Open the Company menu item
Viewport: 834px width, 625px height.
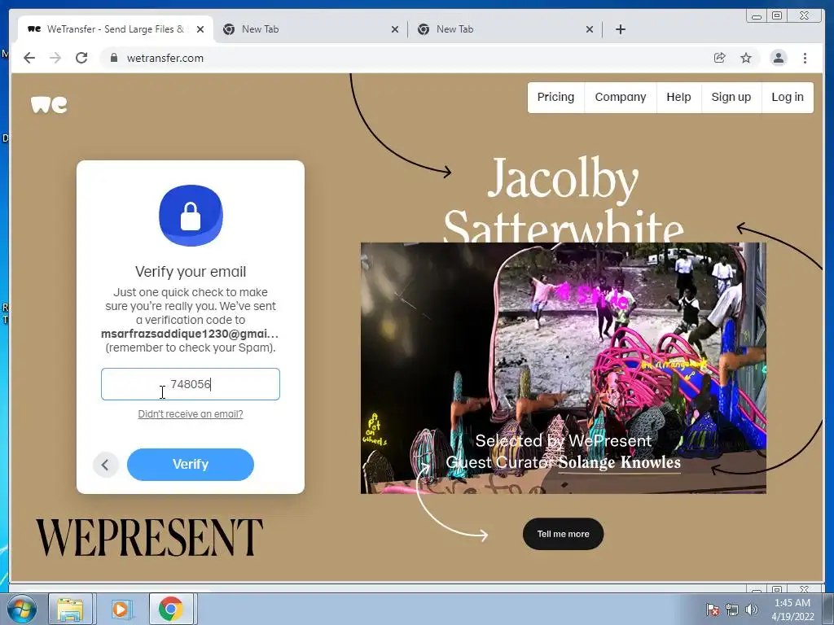pos(620,98)
